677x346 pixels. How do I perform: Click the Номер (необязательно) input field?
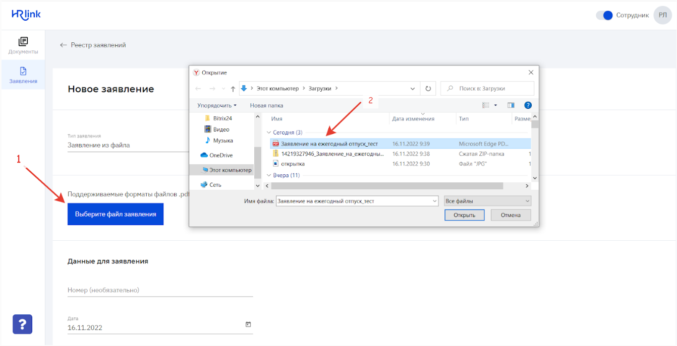pos(160,290)
